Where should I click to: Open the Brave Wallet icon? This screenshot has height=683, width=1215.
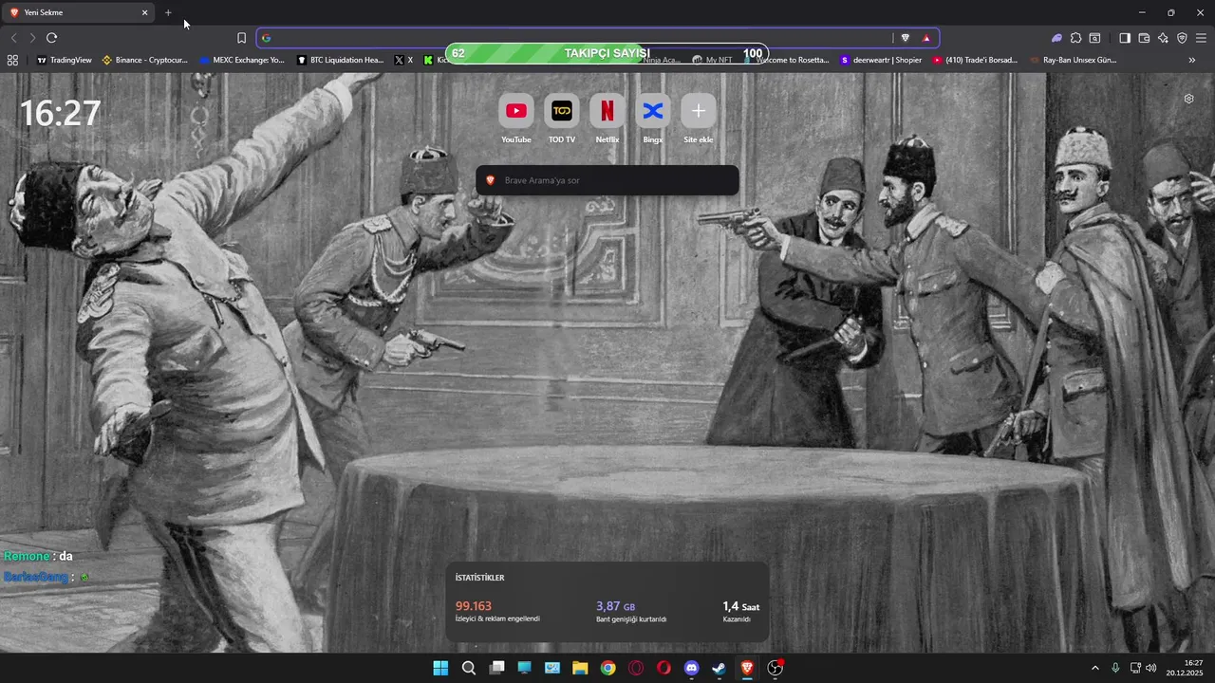(x=1144, y=38)
